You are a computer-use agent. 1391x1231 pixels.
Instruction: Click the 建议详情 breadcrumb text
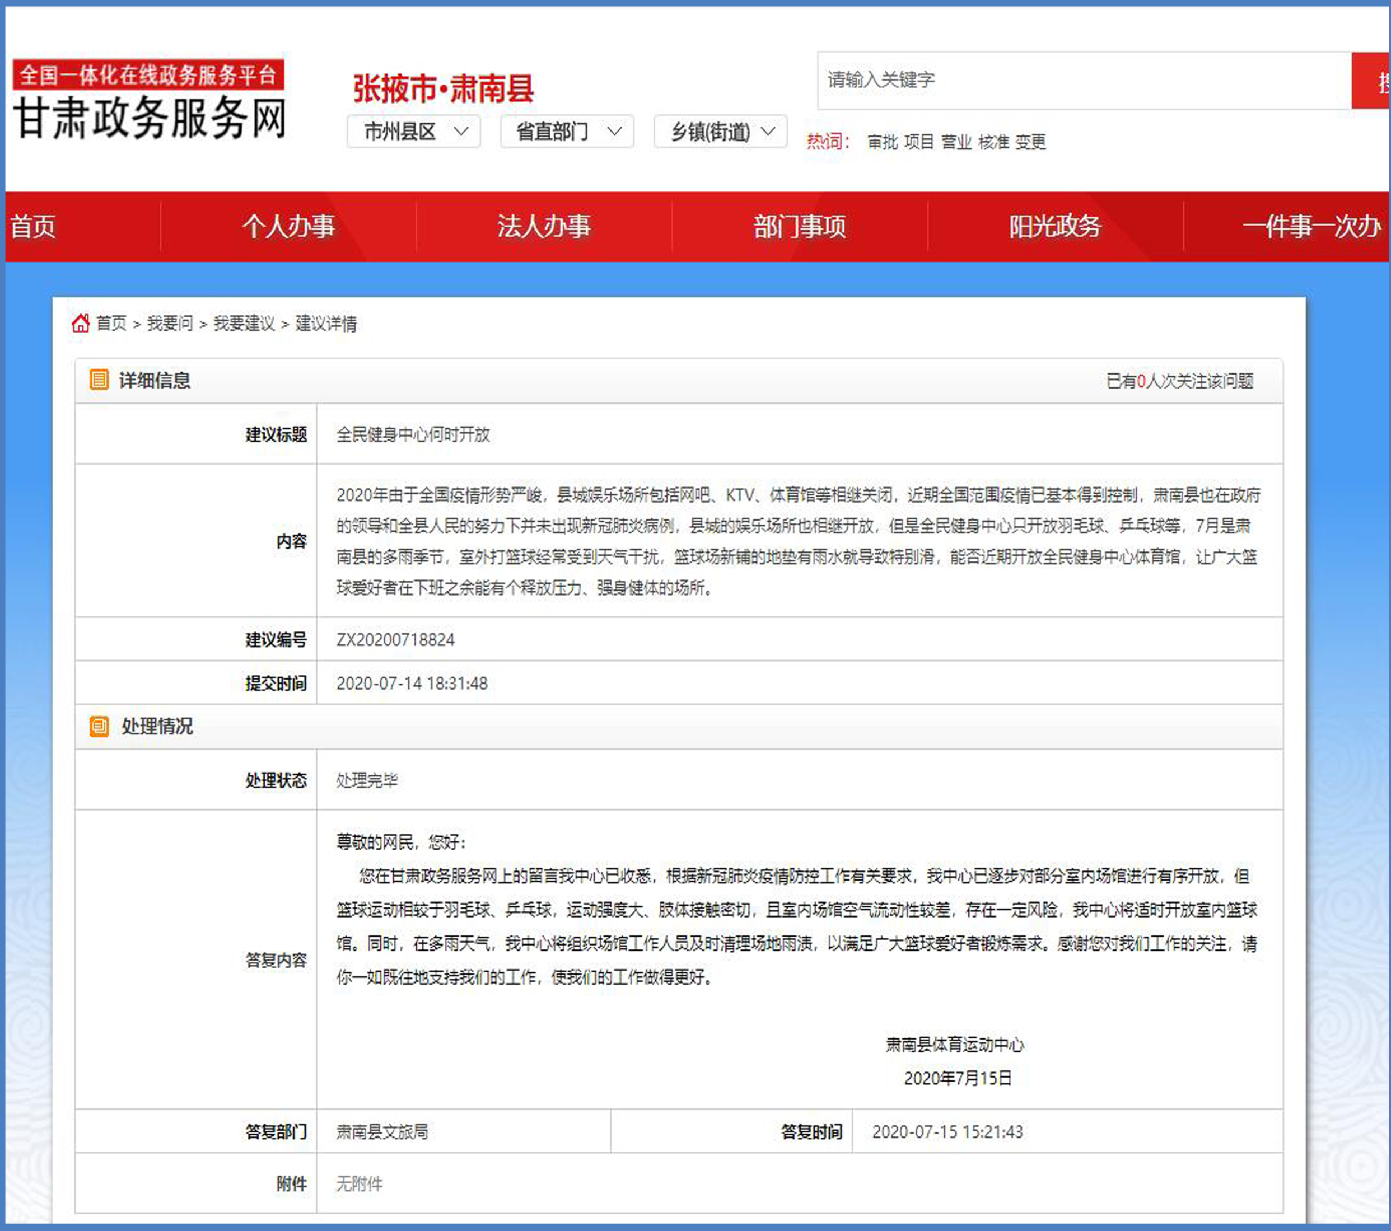pos(326,323)
